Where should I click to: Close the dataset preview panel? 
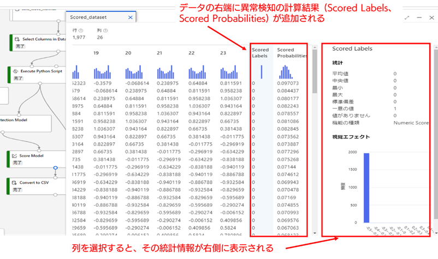pyautogui.click(x=431, y=17)
